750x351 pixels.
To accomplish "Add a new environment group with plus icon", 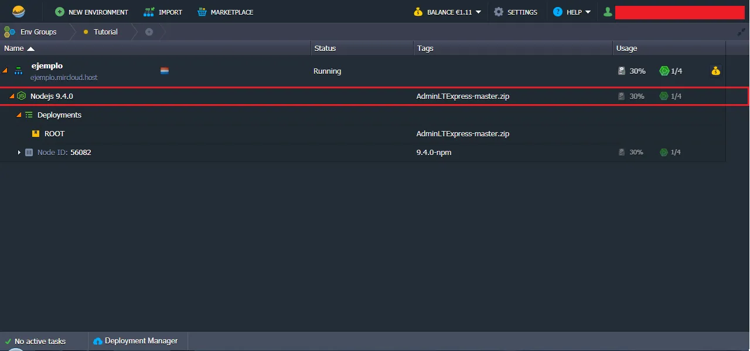I will (149, 32).
